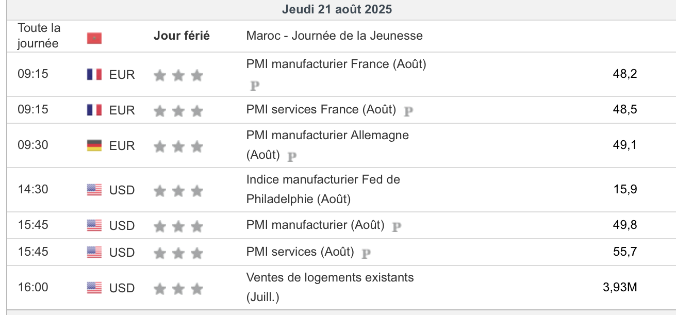Click the France flag in the PMI manufacturier France row
This screenshot has width=676, height=315.
(x=94, y=75)
